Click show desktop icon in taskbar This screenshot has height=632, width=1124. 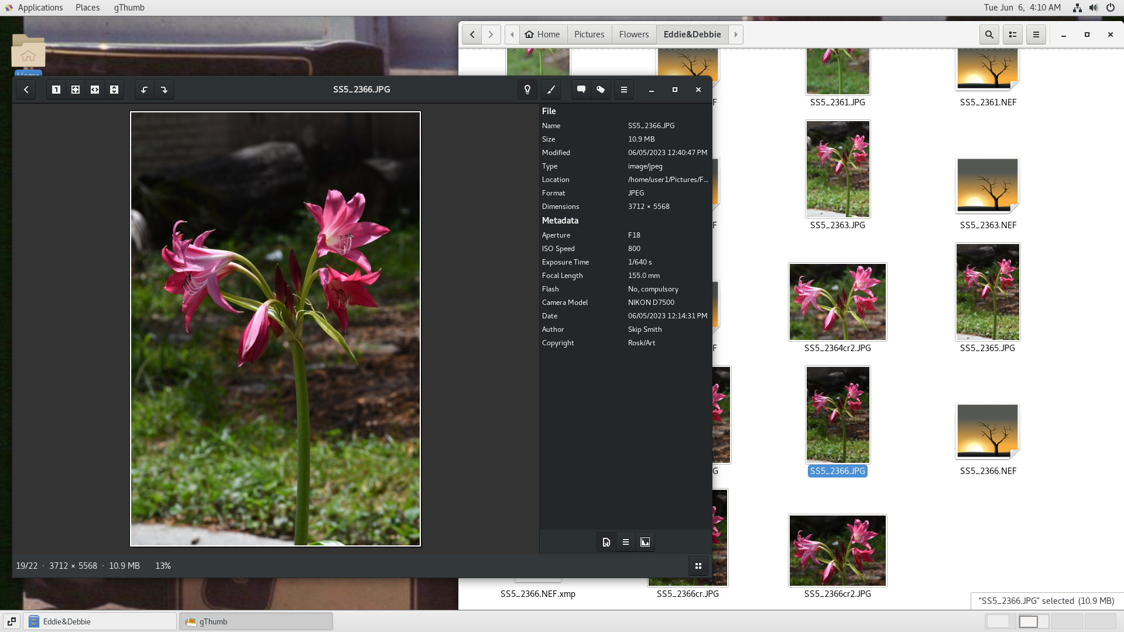[12, 621]
